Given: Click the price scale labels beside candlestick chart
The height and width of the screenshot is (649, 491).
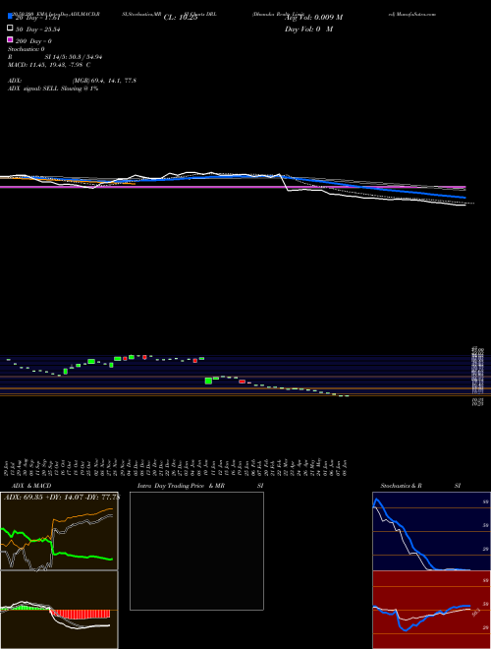Looking at the screenshot, I should pyautogui.click(x=478, y=376).
